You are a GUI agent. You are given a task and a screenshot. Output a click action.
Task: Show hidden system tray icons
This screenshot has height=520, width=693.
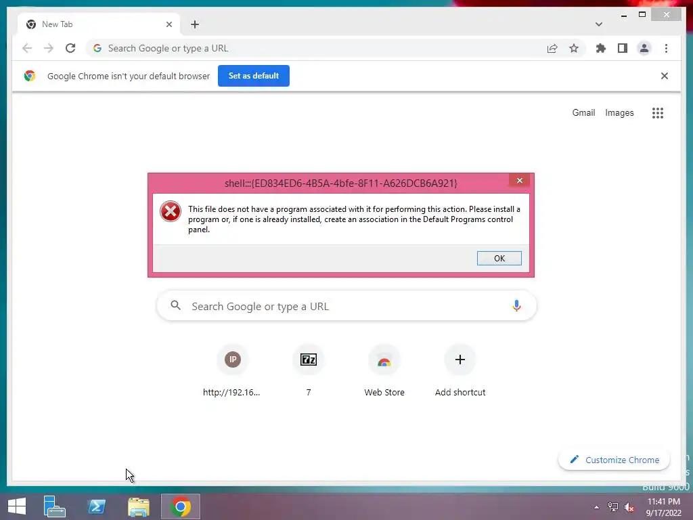pyautogui.click(x=597, y=507)
